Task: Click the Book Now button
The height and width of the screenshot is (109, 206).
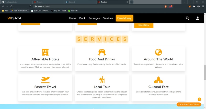Action: (144, 25)
